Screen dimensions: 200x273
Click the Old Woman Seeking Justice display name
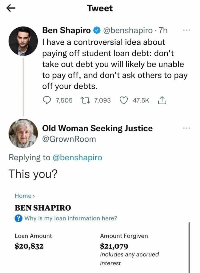(97, 128)
